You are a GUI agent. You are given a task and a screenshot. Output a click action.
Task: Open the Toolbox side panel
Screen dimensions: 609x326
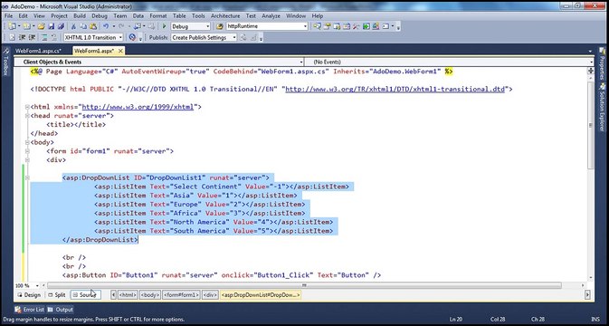(5, 62)
